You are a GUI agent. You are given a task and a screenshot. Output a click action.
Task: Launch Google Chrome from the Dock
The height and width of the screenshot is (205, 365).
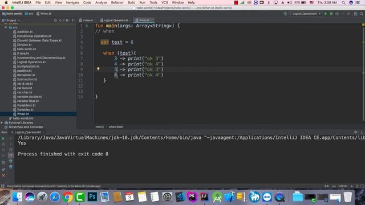67,197
